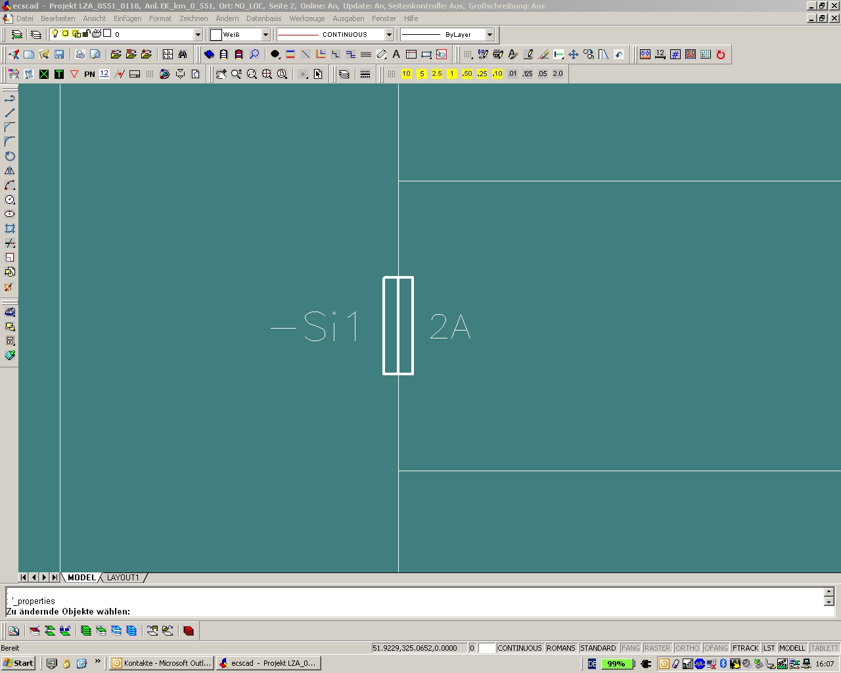The width and height of the screenshot is (841, 673).
Task: Click the red layer stack icon at bottom
Action: 189,631
